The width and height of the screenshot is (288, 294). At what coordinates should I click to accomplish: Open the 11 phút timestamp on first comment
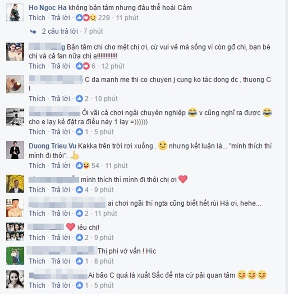pos(127,18)
